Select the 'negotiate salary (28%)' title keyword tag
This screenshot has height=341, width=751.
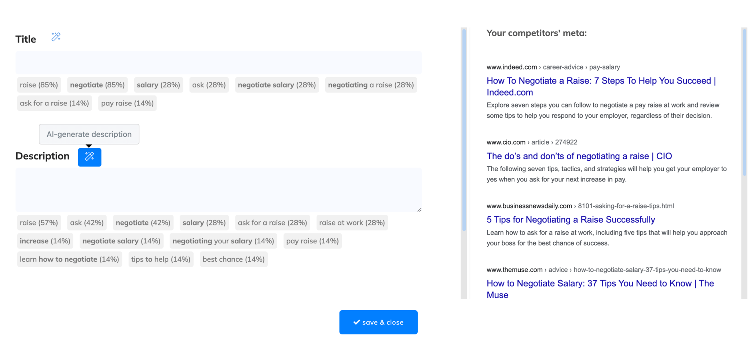(276, 85)
